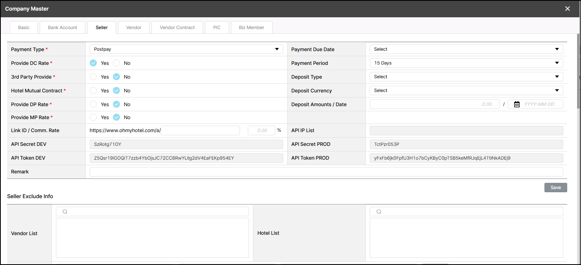Switch to the Bank Account tab
581x265 pixels.
click(x=63, y=28)
